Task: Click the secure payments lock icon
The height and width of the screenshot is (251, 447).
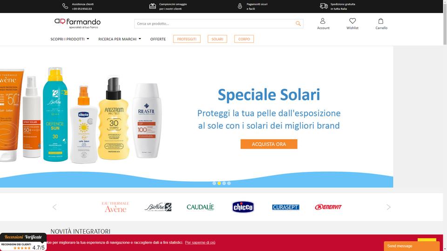Action: 240,6
